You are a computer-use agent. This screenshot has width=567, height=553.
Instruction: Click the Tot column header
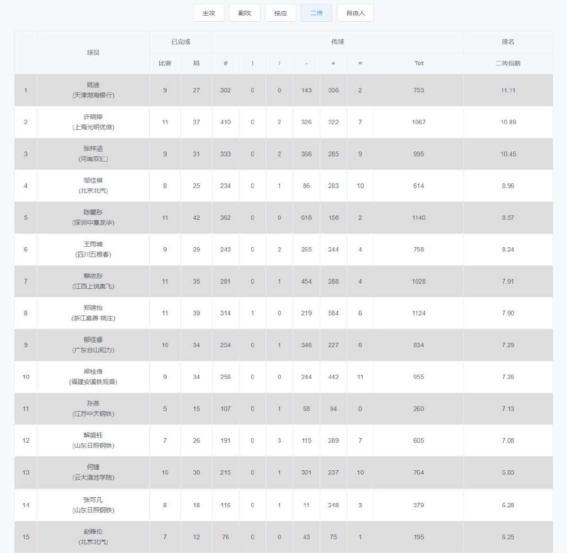(419, 63)
